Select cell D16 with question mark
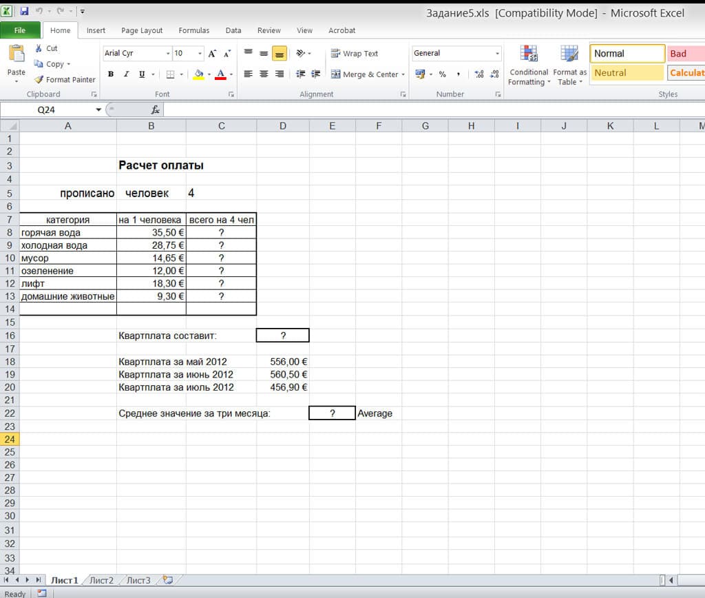Image resolution: width=705 pixels, height=598 pixels. tap(282, 336)
